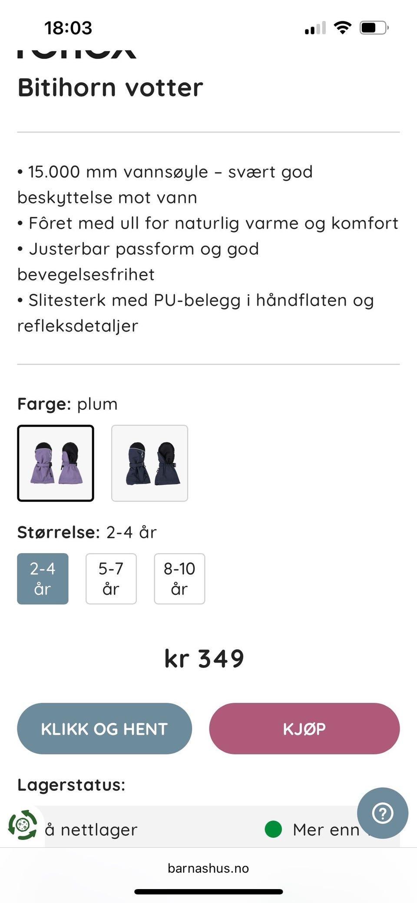Screen dimensions: 417x903
Task: Tap the KJØP buy button
Action: point(304,728)
